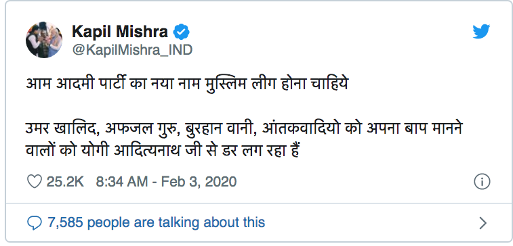Click the first line starting "आम आदमी पार्टी"

click(188, 85)
